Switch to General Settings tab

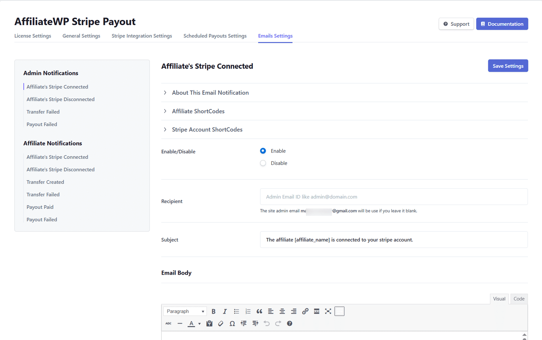click(81, 36)
